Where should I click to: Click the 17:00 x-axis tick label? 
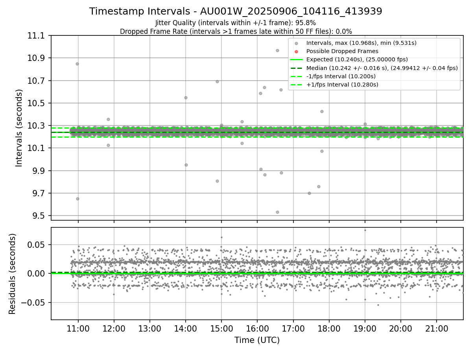293,328
